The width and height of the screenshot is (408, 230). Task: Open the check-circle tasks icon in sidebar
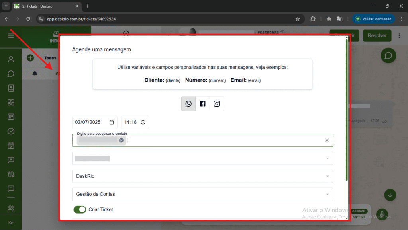click(11, 131)
